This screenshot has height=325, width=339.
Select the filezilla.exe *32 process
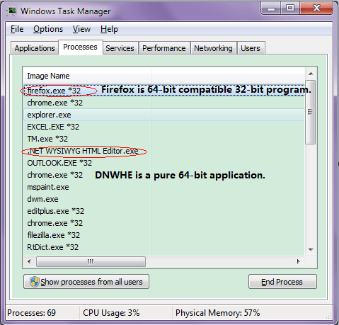164,235
